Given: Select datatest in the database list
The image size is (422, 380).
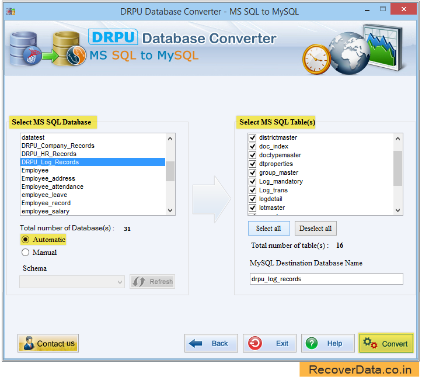Looking at the screenshot, I should [x=93, y=137].
